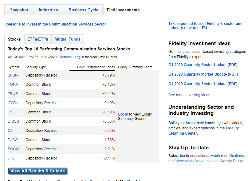248x181 pixels.
Task: Open Reasons to Invest in Communication Services link
Action: pos(56,24)
